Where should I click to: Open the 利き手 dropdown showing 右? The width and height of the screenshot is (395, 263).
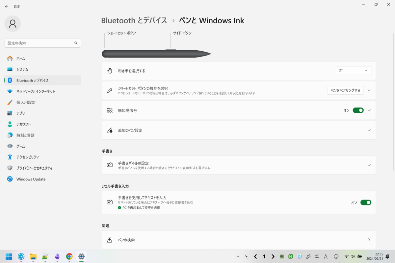pos(354,71)
